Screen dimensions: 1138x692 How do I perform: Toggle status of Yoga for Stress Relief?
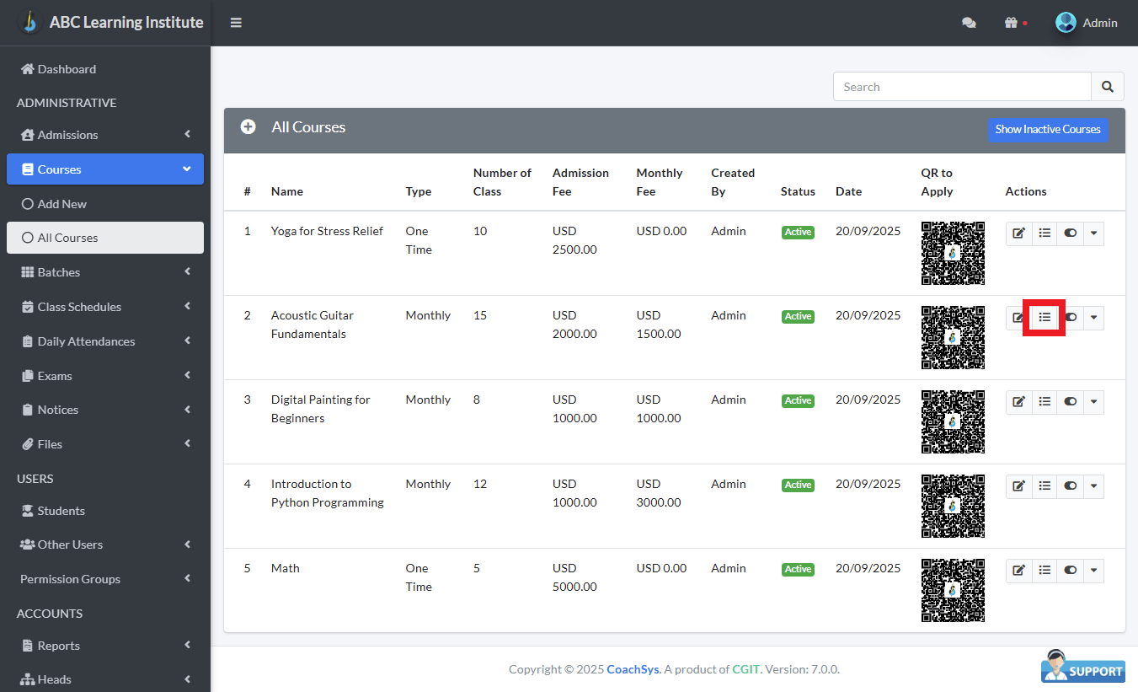click(x=1070, y=233)
